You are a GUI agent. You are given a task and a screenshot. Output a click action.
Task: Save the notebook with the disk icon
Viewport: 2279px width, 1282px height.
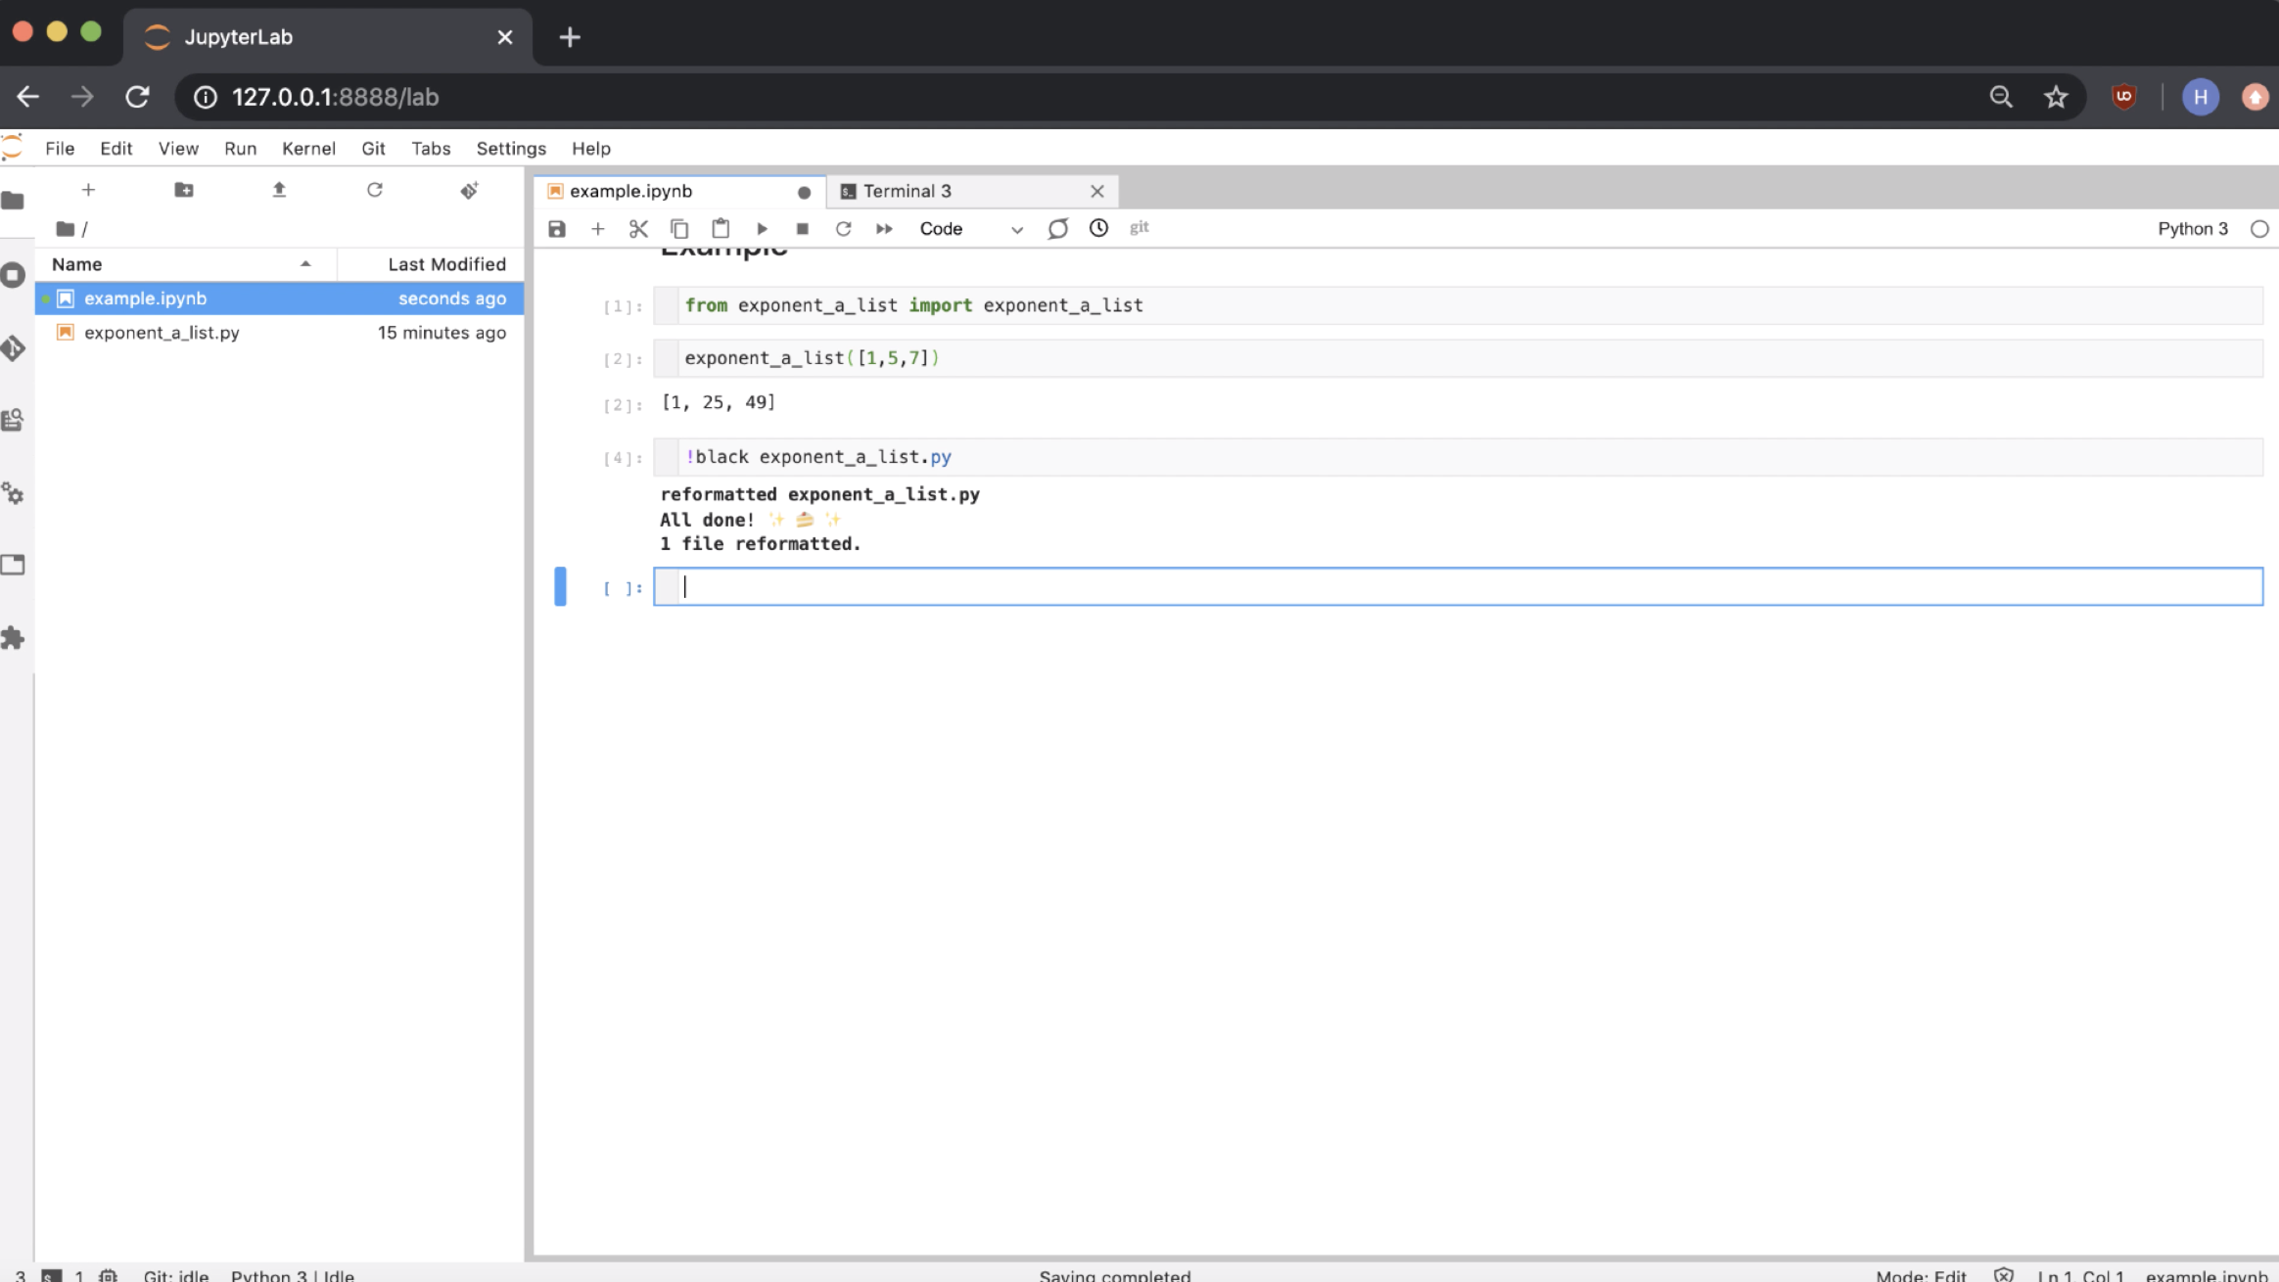tap(556, 229)
